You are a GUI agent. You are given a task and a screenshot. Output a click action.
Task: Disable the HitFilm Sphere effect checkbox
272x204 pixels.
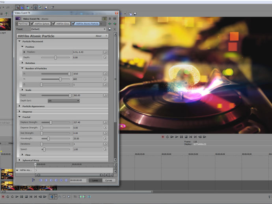[32, 24]
